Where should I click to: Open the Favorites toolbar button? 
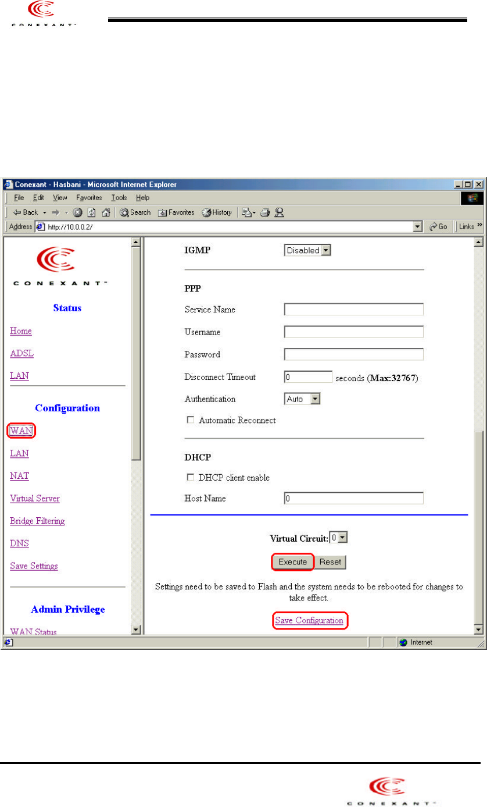click(x=177, y=212)
